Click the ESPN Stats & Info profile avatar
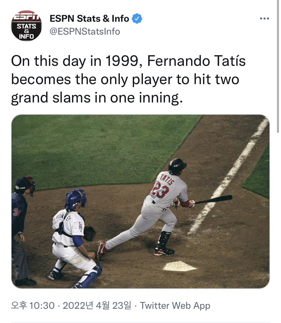The height and width of the screenshot is (323, 281). point(26,25)
